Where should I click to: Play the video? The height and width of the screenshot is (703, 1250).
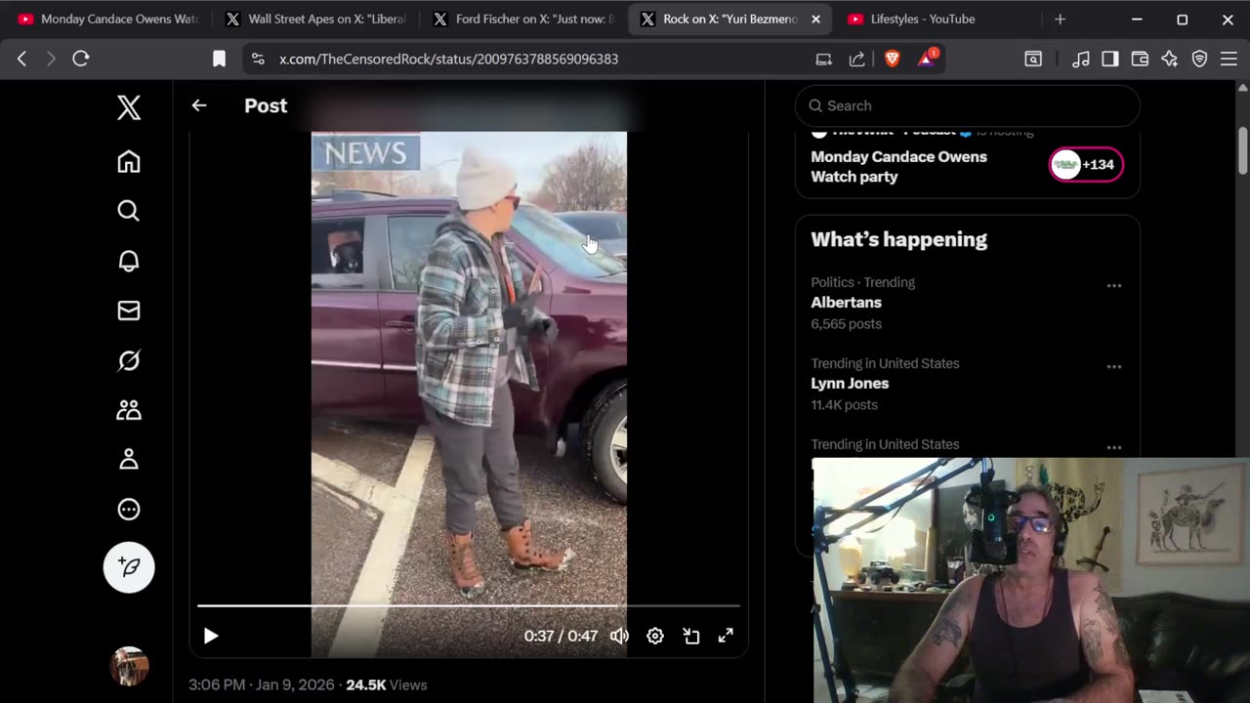(211, 636)
